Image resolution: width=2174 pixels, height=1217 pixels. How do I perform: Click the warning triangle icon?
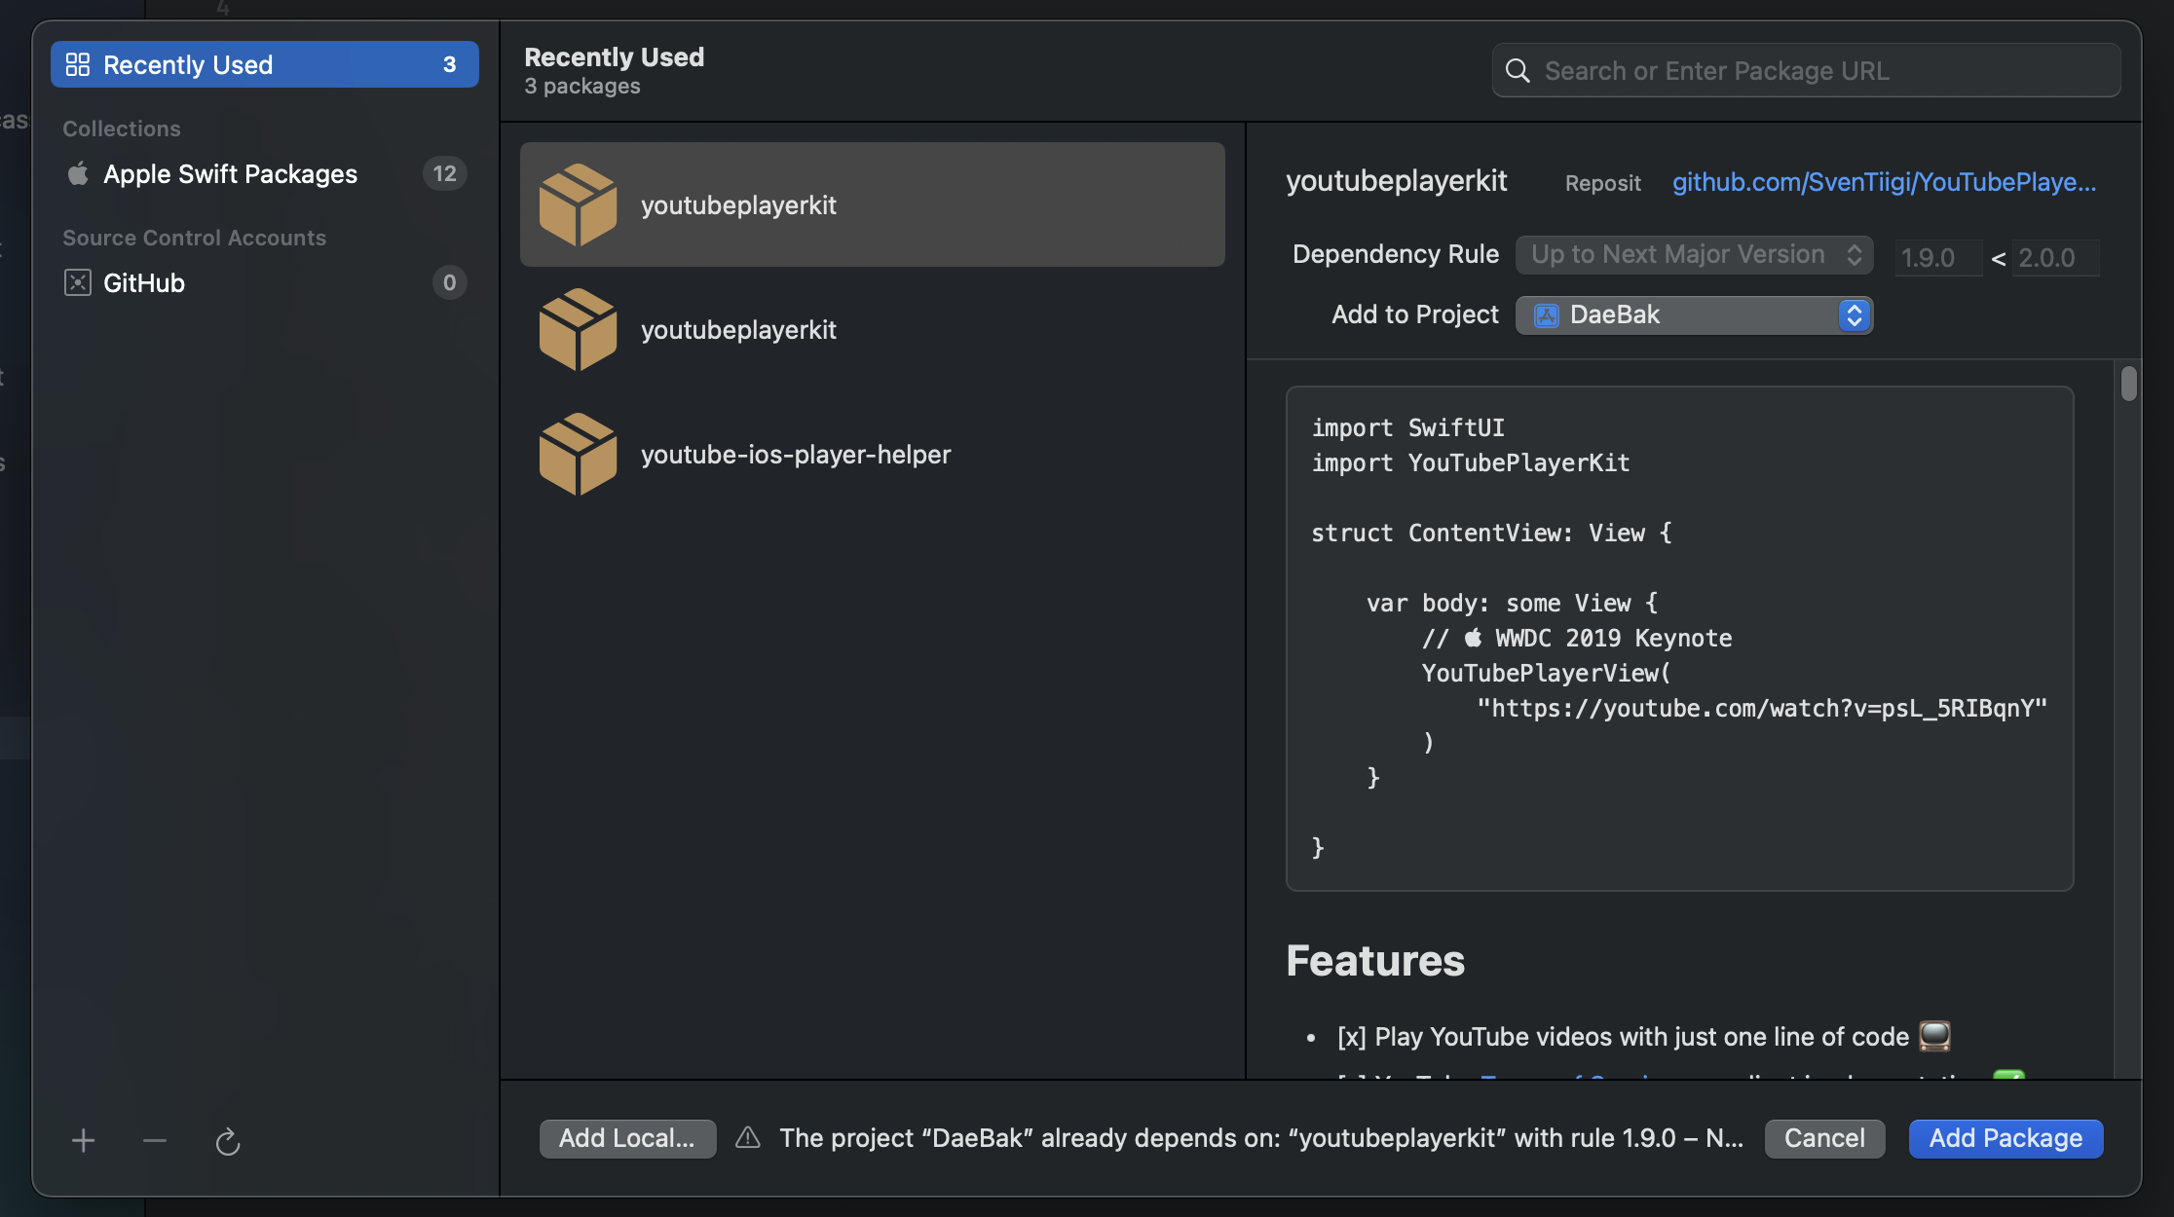(x=747, y=1137)
